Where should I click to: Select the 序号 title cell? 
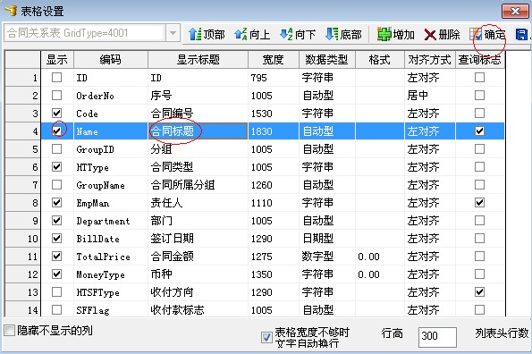198,96
